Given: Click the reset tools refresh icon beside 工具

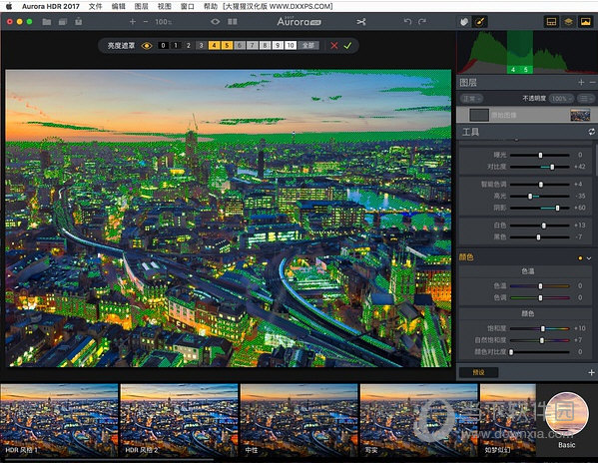Looking at the screenshot, I should [x=591, y=132].
